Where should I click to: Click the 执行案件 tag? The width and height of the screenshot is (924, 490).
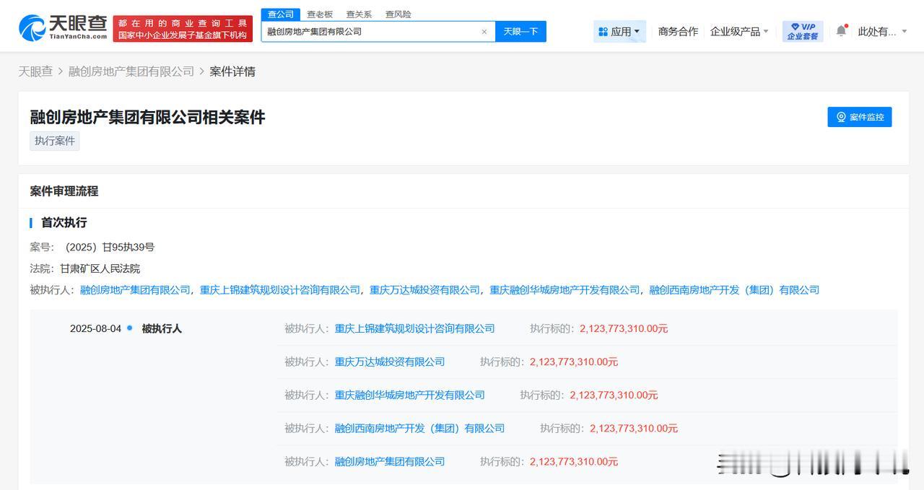click(x=55, y=141)
